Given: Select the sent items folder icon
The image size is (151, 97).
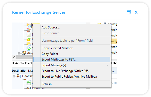Looking at the screenshot, I should coord(29,44).
